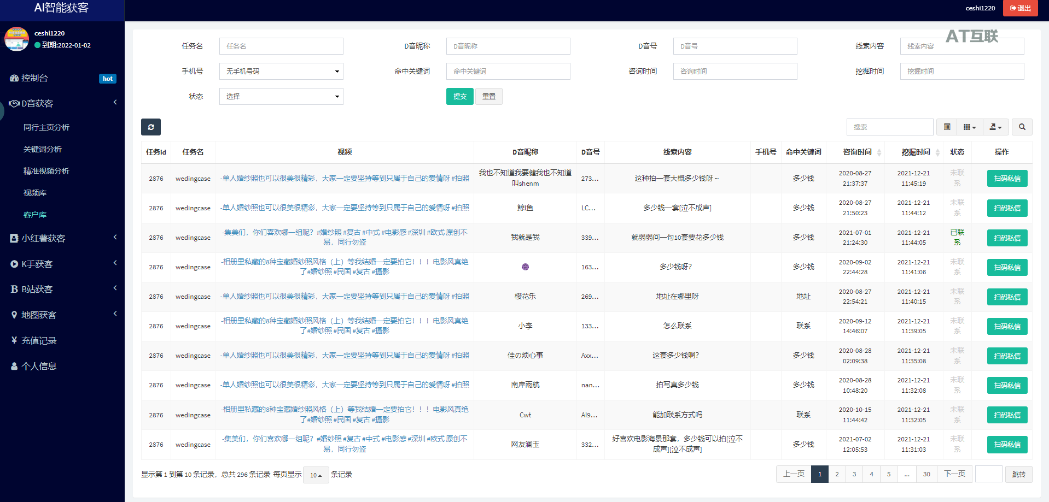1049x502 pixels.
Task: Focus the 任务名 input field
Action: point(281,46)
